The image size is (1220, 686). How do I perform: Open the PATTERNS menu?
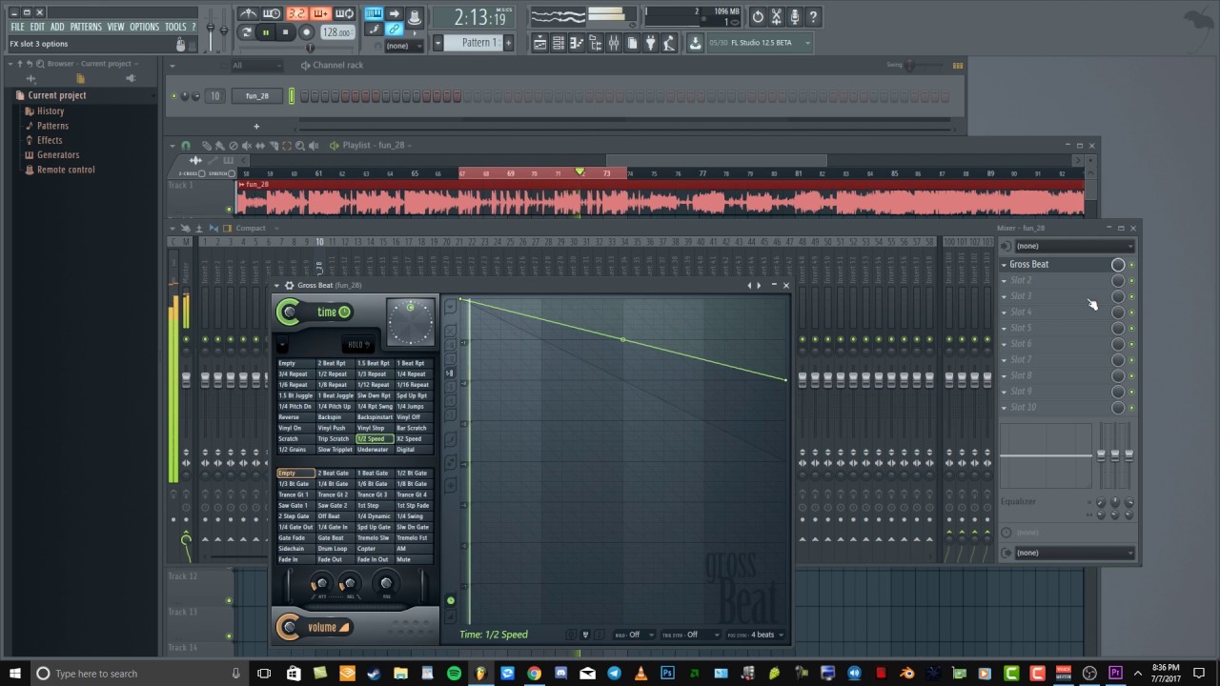point(86,27)
